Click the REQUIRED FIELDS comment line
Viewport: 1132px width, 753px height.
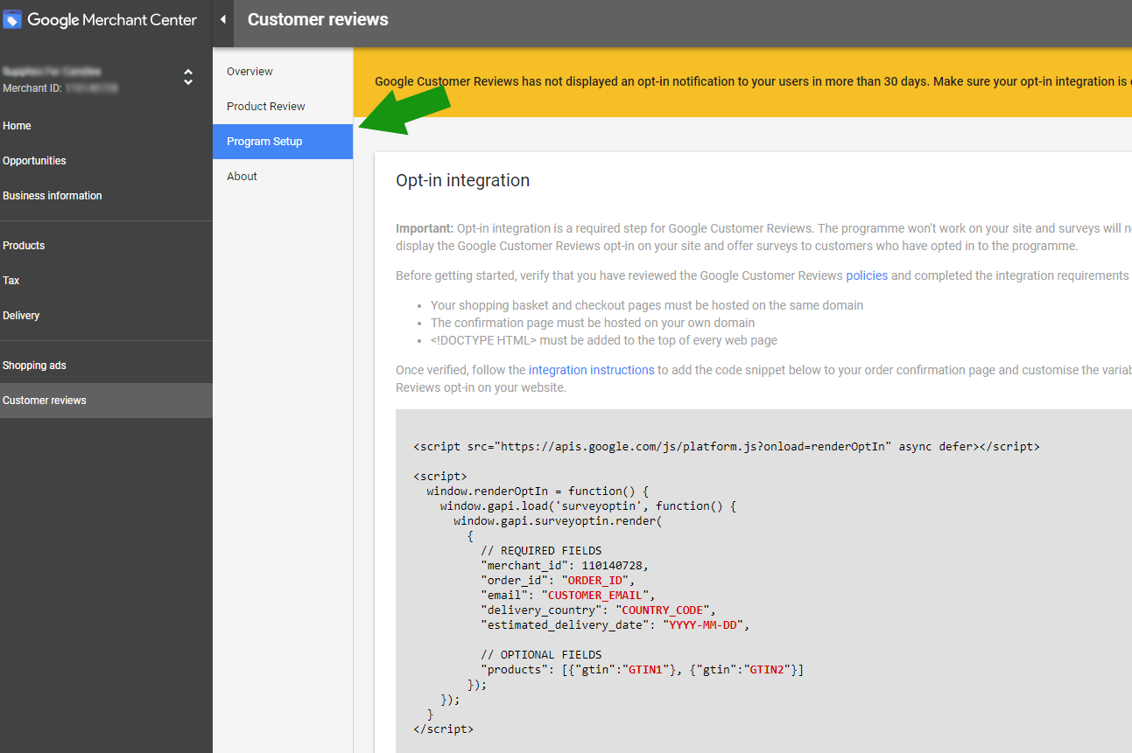[x=541, y=550]
